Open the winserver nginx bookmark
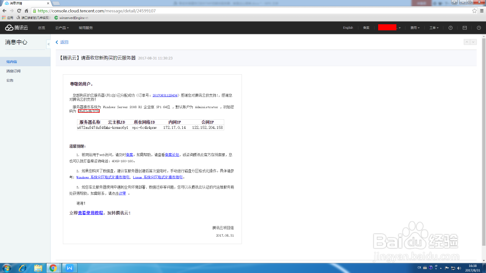 tap(71, 18)
